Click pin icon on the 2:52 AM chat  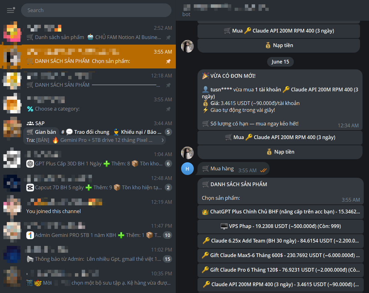click(x=168, y=37)
